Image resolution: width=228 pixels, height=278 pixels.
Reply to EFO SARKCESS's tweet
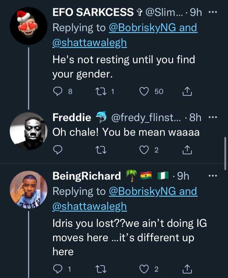pyautogui.click(x=58, y=91)
